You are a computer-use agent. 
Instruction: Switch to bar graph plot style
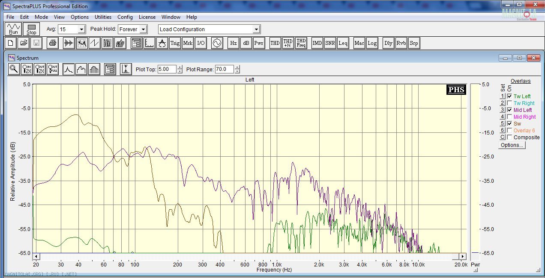(x=94, y=69)
